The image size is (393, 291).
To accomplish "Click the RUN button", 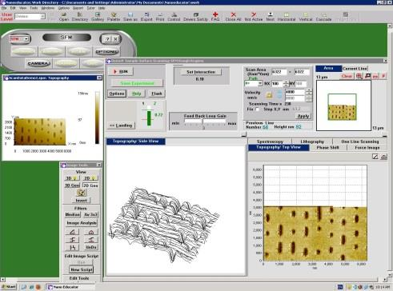I will click(121, 71).
